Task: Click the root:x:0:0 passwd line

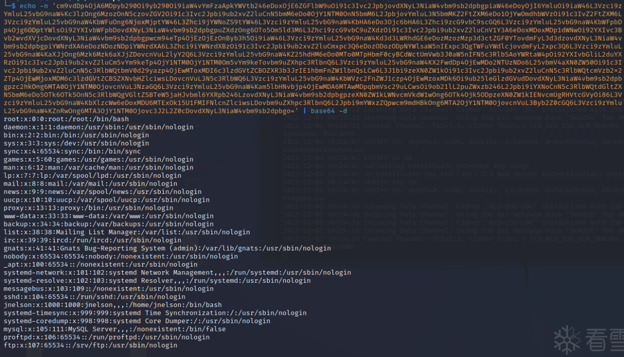Action: tap(66, 119)
